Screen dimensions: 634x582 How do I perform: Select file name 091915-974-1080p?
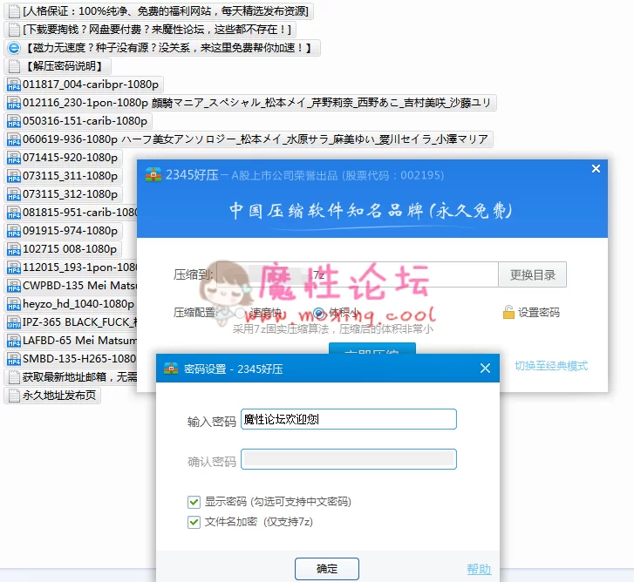(x=70, y=231)
